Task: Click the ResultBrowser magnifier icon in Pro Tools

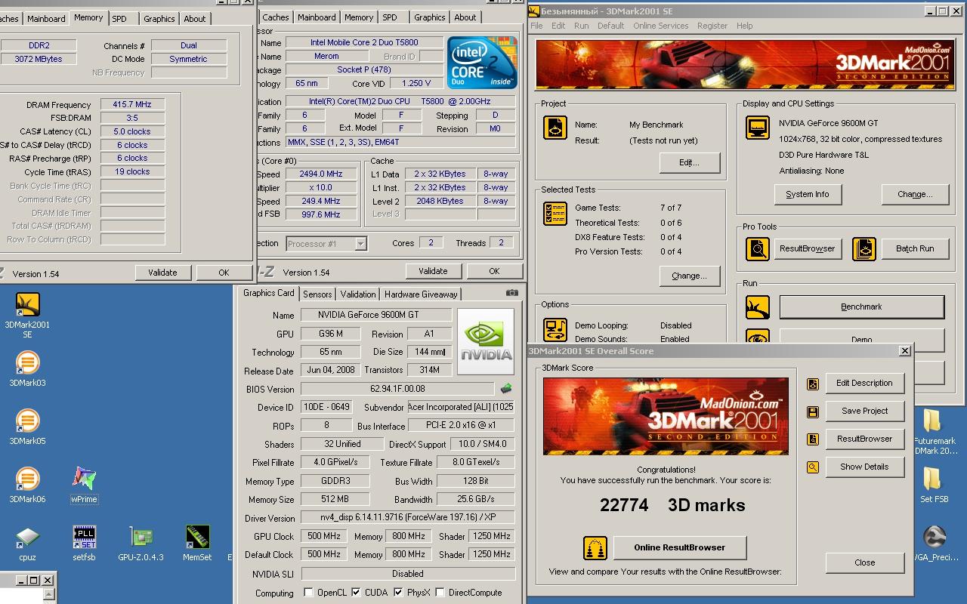Action: (x=757, y=248)
